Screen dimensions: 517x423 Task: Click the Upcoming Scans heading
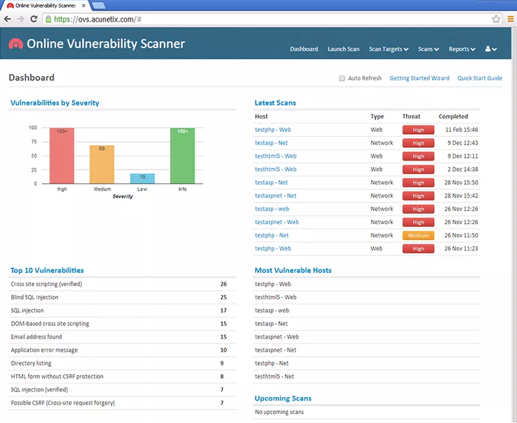pos(283,399)
